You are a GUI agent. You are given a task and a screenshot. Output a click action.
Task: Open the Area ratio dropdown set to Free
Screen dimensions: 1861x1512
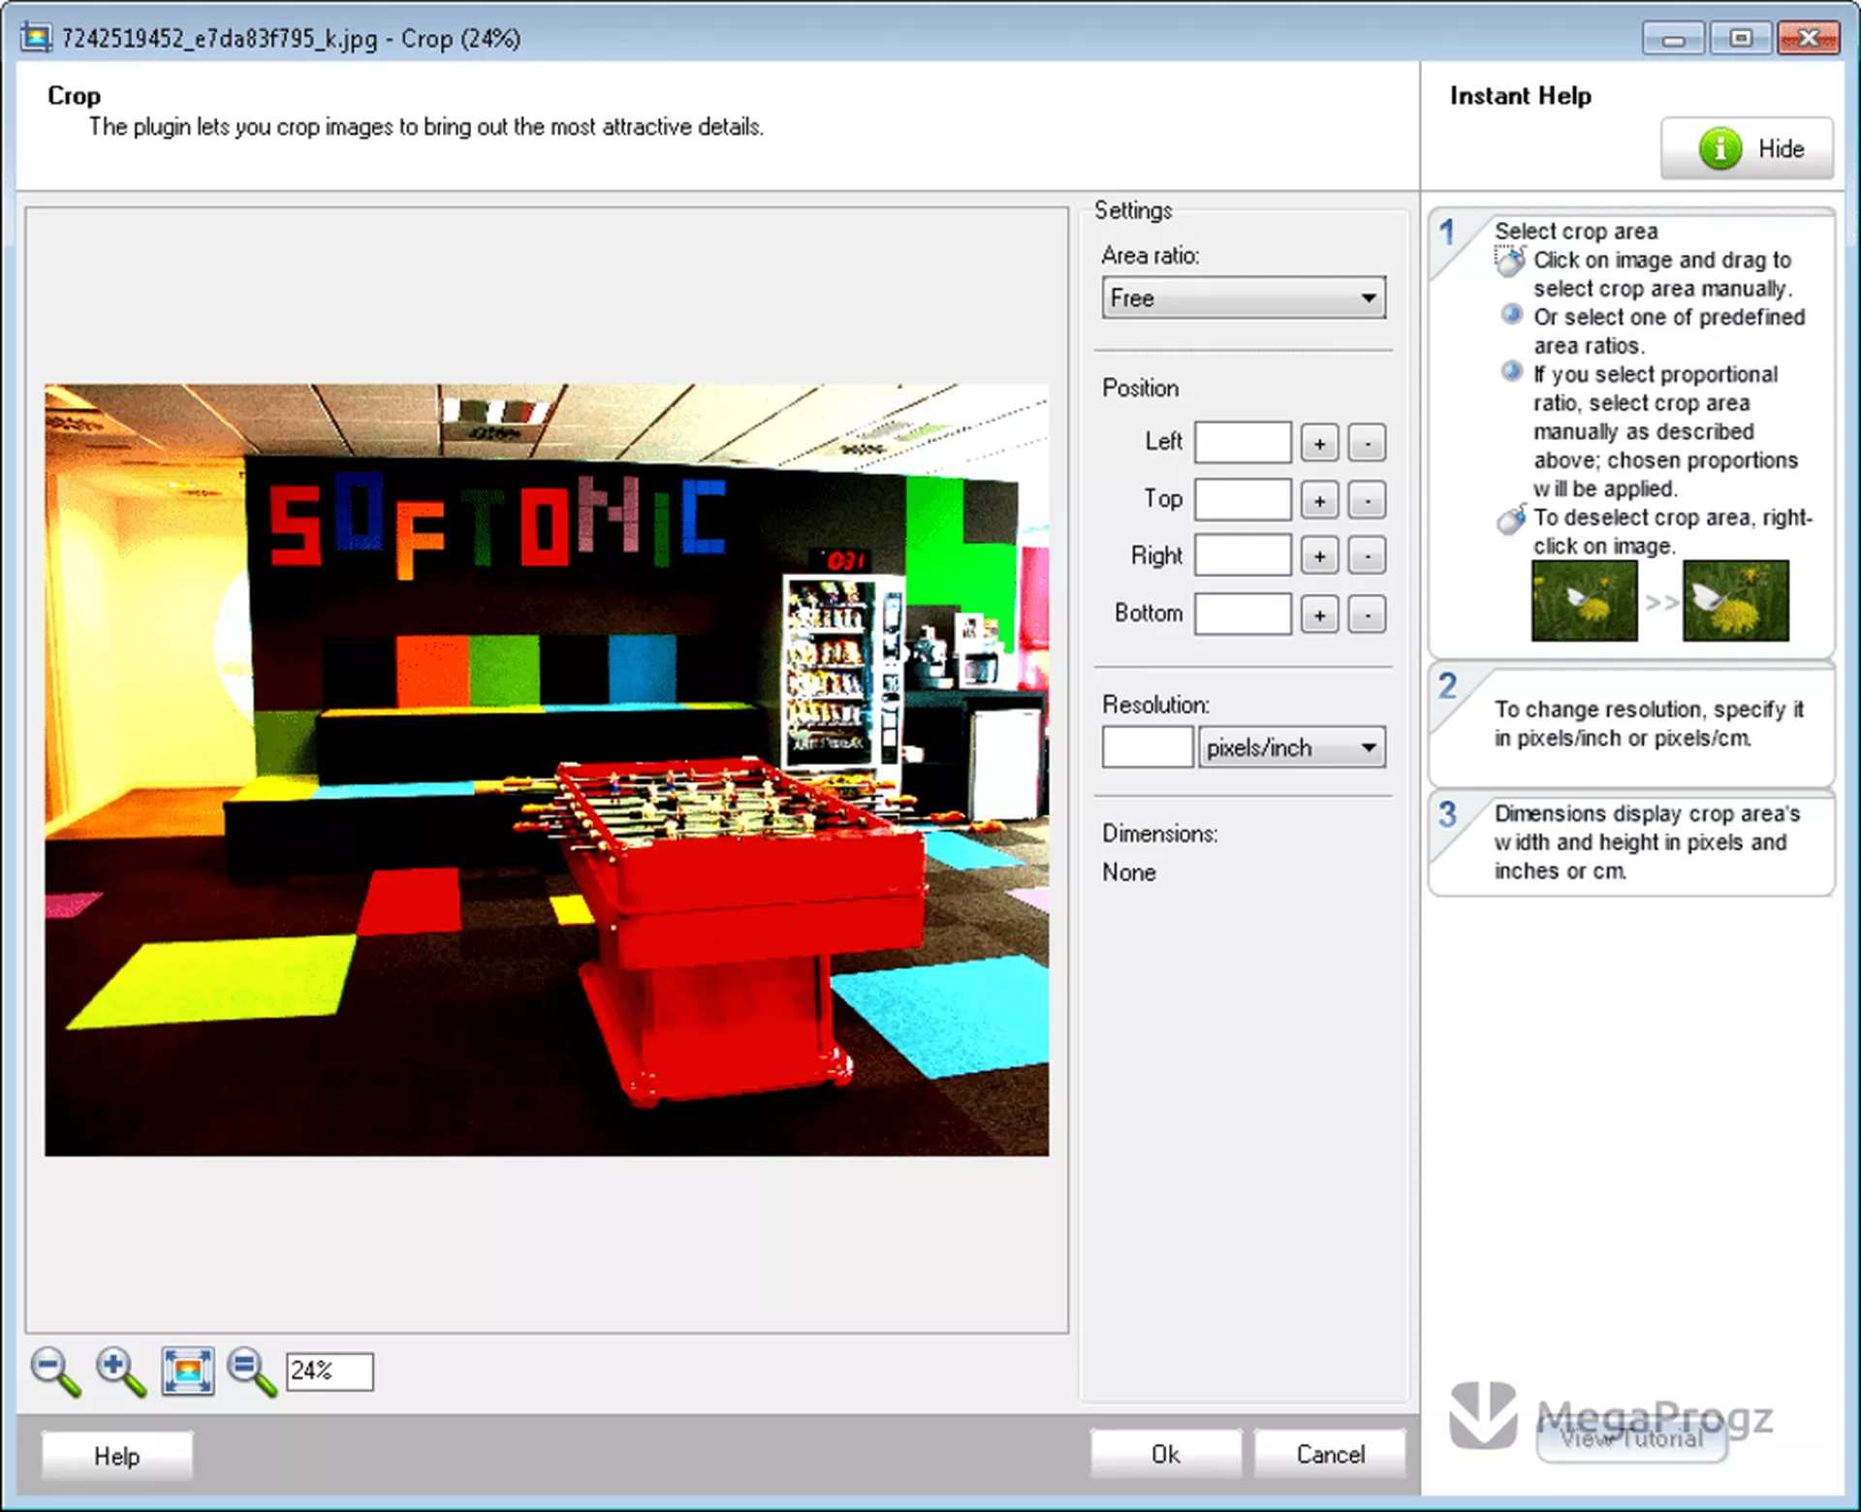coord(1244,298)
